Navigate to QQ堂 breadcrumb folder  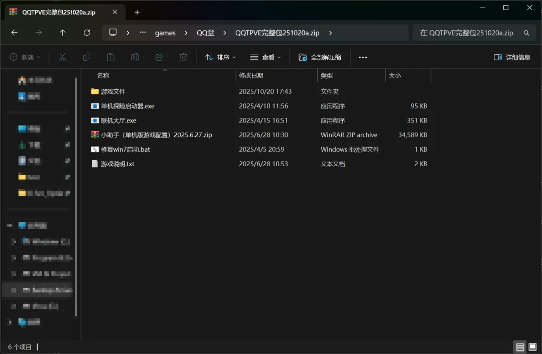tap(206, 33)
